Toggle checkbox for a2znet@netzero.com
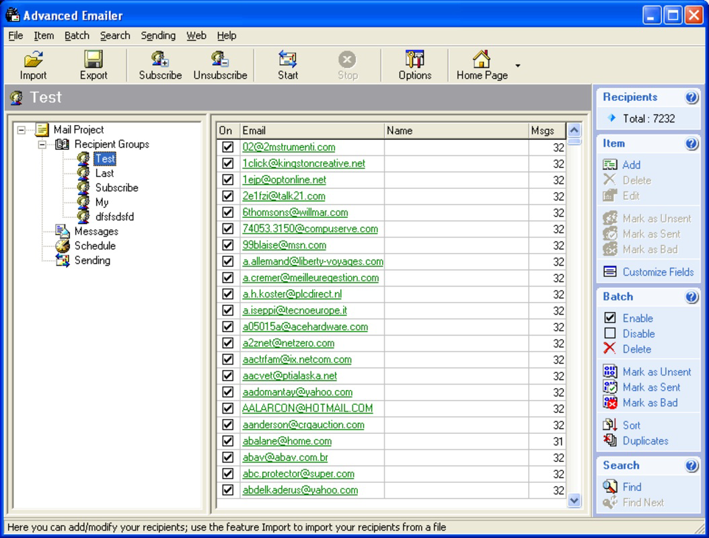This screenshot has width=709, height=538. (x=228, y=343)
